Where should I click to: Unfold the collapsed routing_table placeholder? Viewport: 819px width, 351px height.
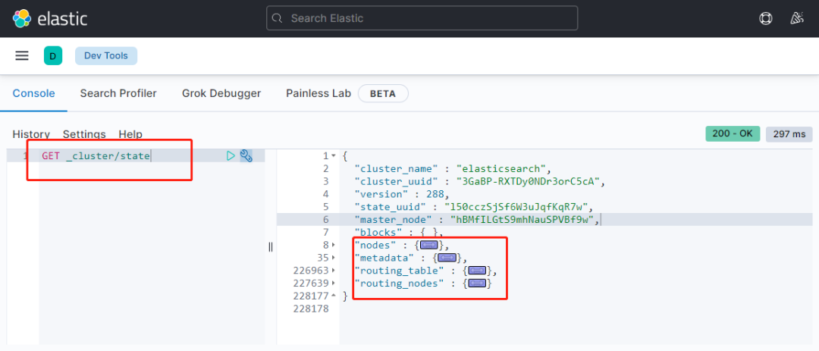click(477, 271)
